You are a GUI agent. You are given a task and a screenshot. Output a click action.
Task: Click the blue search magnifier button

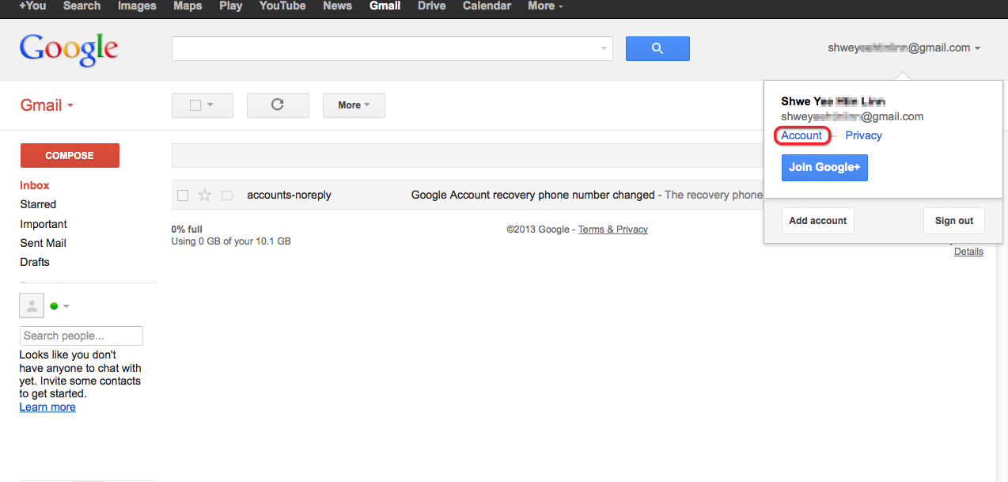tap(657, 48)
